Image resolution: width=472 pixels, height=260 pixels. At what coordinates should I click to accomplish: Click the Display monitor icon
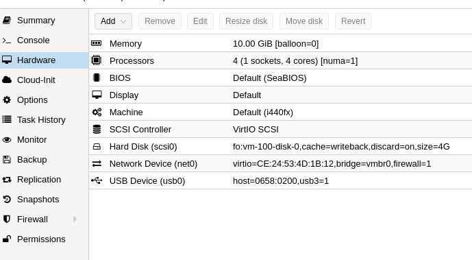tap(97, 95)
